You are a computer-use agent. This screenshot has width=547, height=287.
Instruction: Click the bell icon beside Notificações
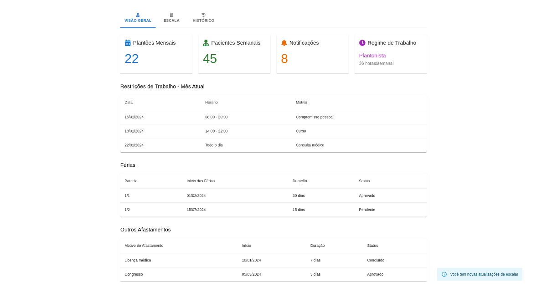284,43
